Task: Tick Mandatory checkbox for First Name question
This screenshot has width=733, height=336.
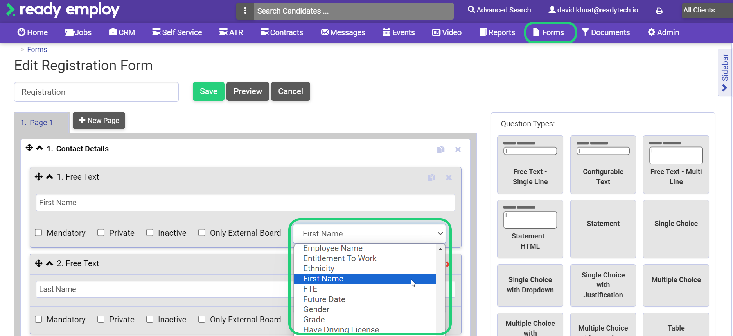Action: click(x=38, y=233)
